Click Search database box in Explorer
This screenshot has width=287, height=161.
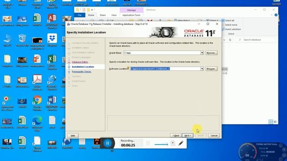coord(256,40)
